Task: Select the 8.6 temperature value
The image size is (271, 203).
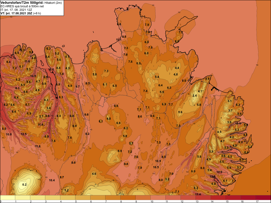Action: (x=140, y=117)
